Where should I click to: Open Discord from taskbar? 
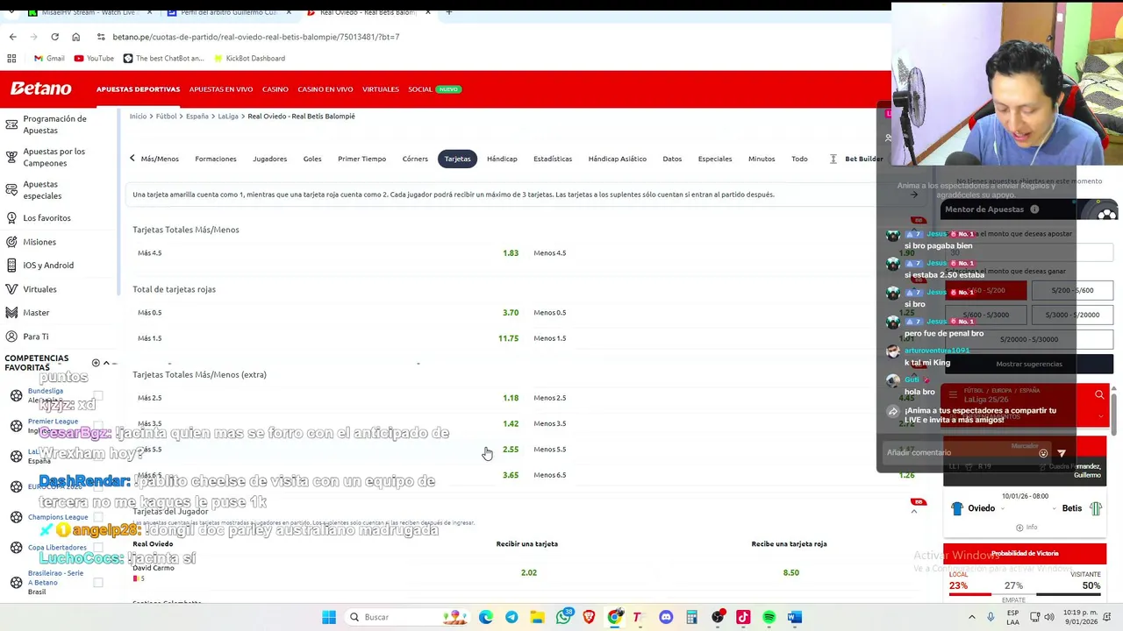coord(666,617)
